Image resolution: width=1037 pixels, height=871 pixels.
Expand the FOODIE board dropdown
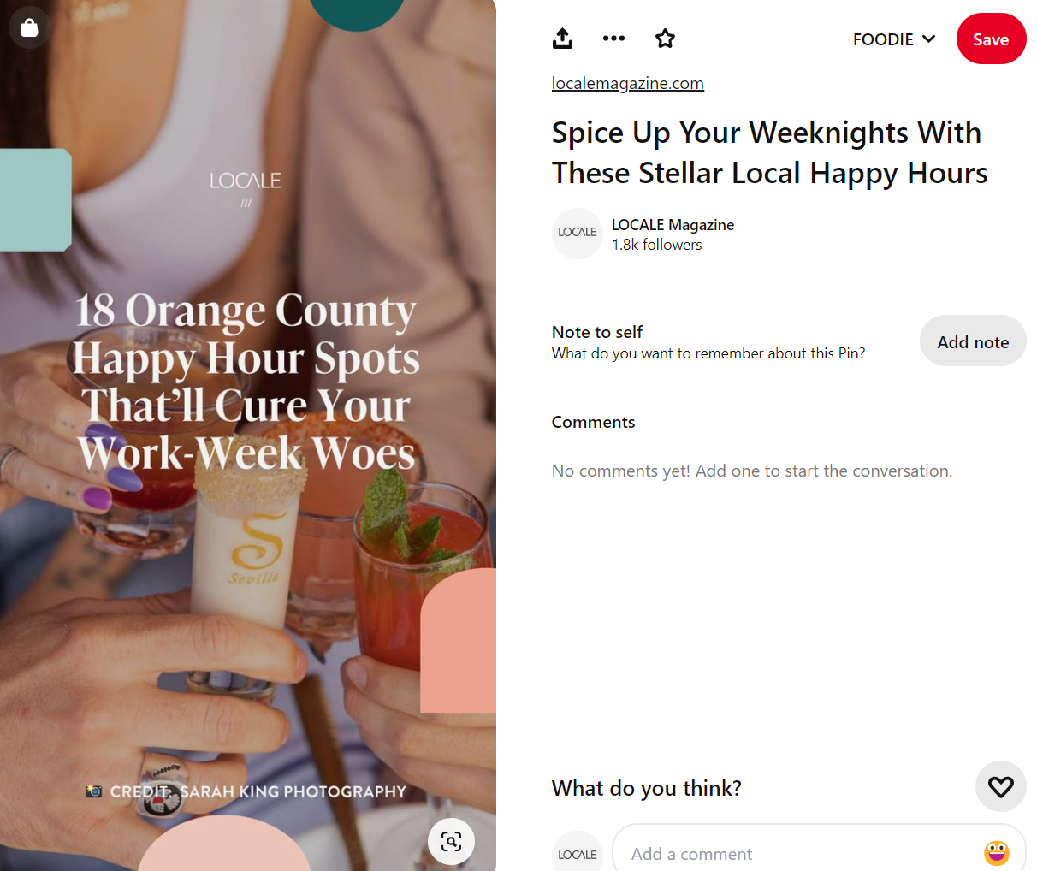point(894,39)
